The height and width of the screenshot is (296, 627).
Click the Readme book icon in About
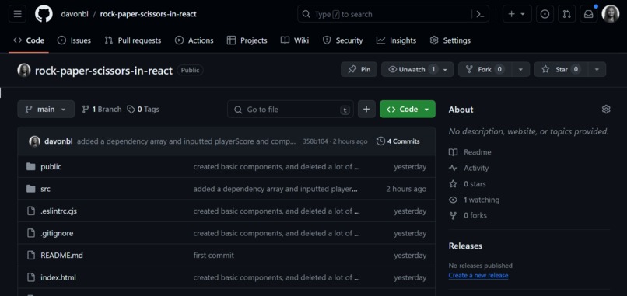point(453,152)
